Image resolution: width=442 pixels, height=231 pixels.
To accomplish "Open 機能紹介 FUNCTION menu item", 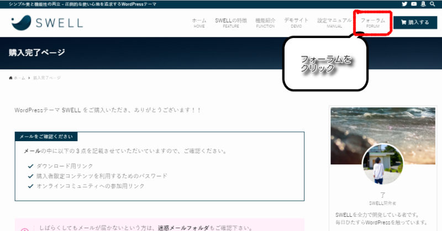I will click(x=265, y=23).
